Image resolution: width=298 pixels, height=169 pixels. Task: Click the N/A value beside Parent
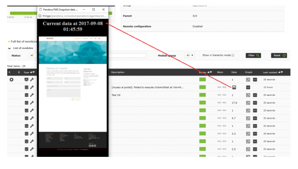[195, 16]
